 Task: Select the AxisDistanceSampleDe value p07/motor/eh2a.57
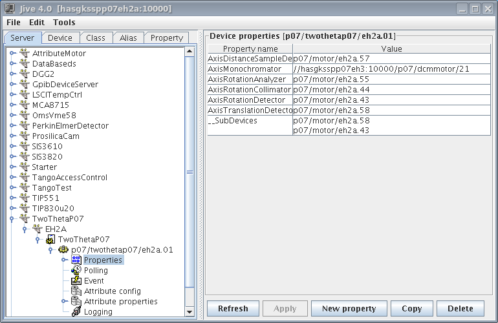click(391, 59)
